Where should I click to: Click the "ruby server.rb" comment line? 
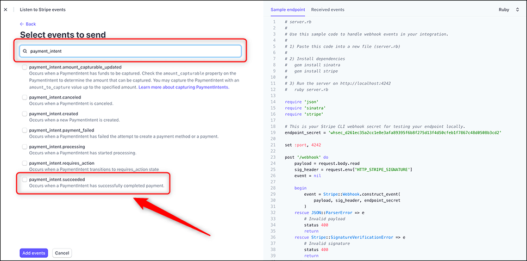point(306,90)
